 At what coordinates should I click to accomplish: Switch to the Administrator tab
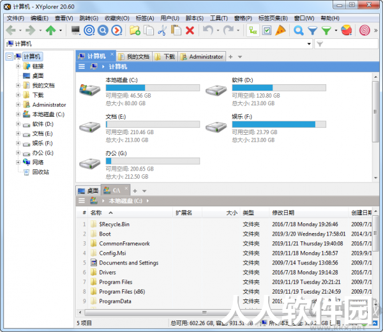click(202, 57)
